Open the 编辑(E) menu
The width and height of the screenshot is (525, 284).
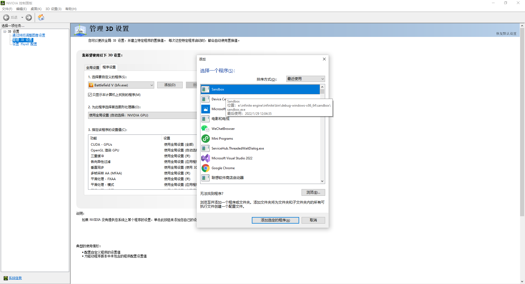click(21, 9)
